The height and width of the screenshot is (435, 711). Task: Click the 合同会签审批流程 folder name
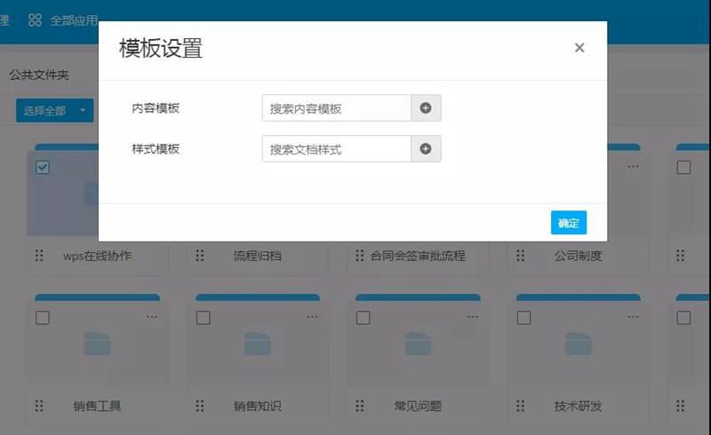click(x=418, y=256)
